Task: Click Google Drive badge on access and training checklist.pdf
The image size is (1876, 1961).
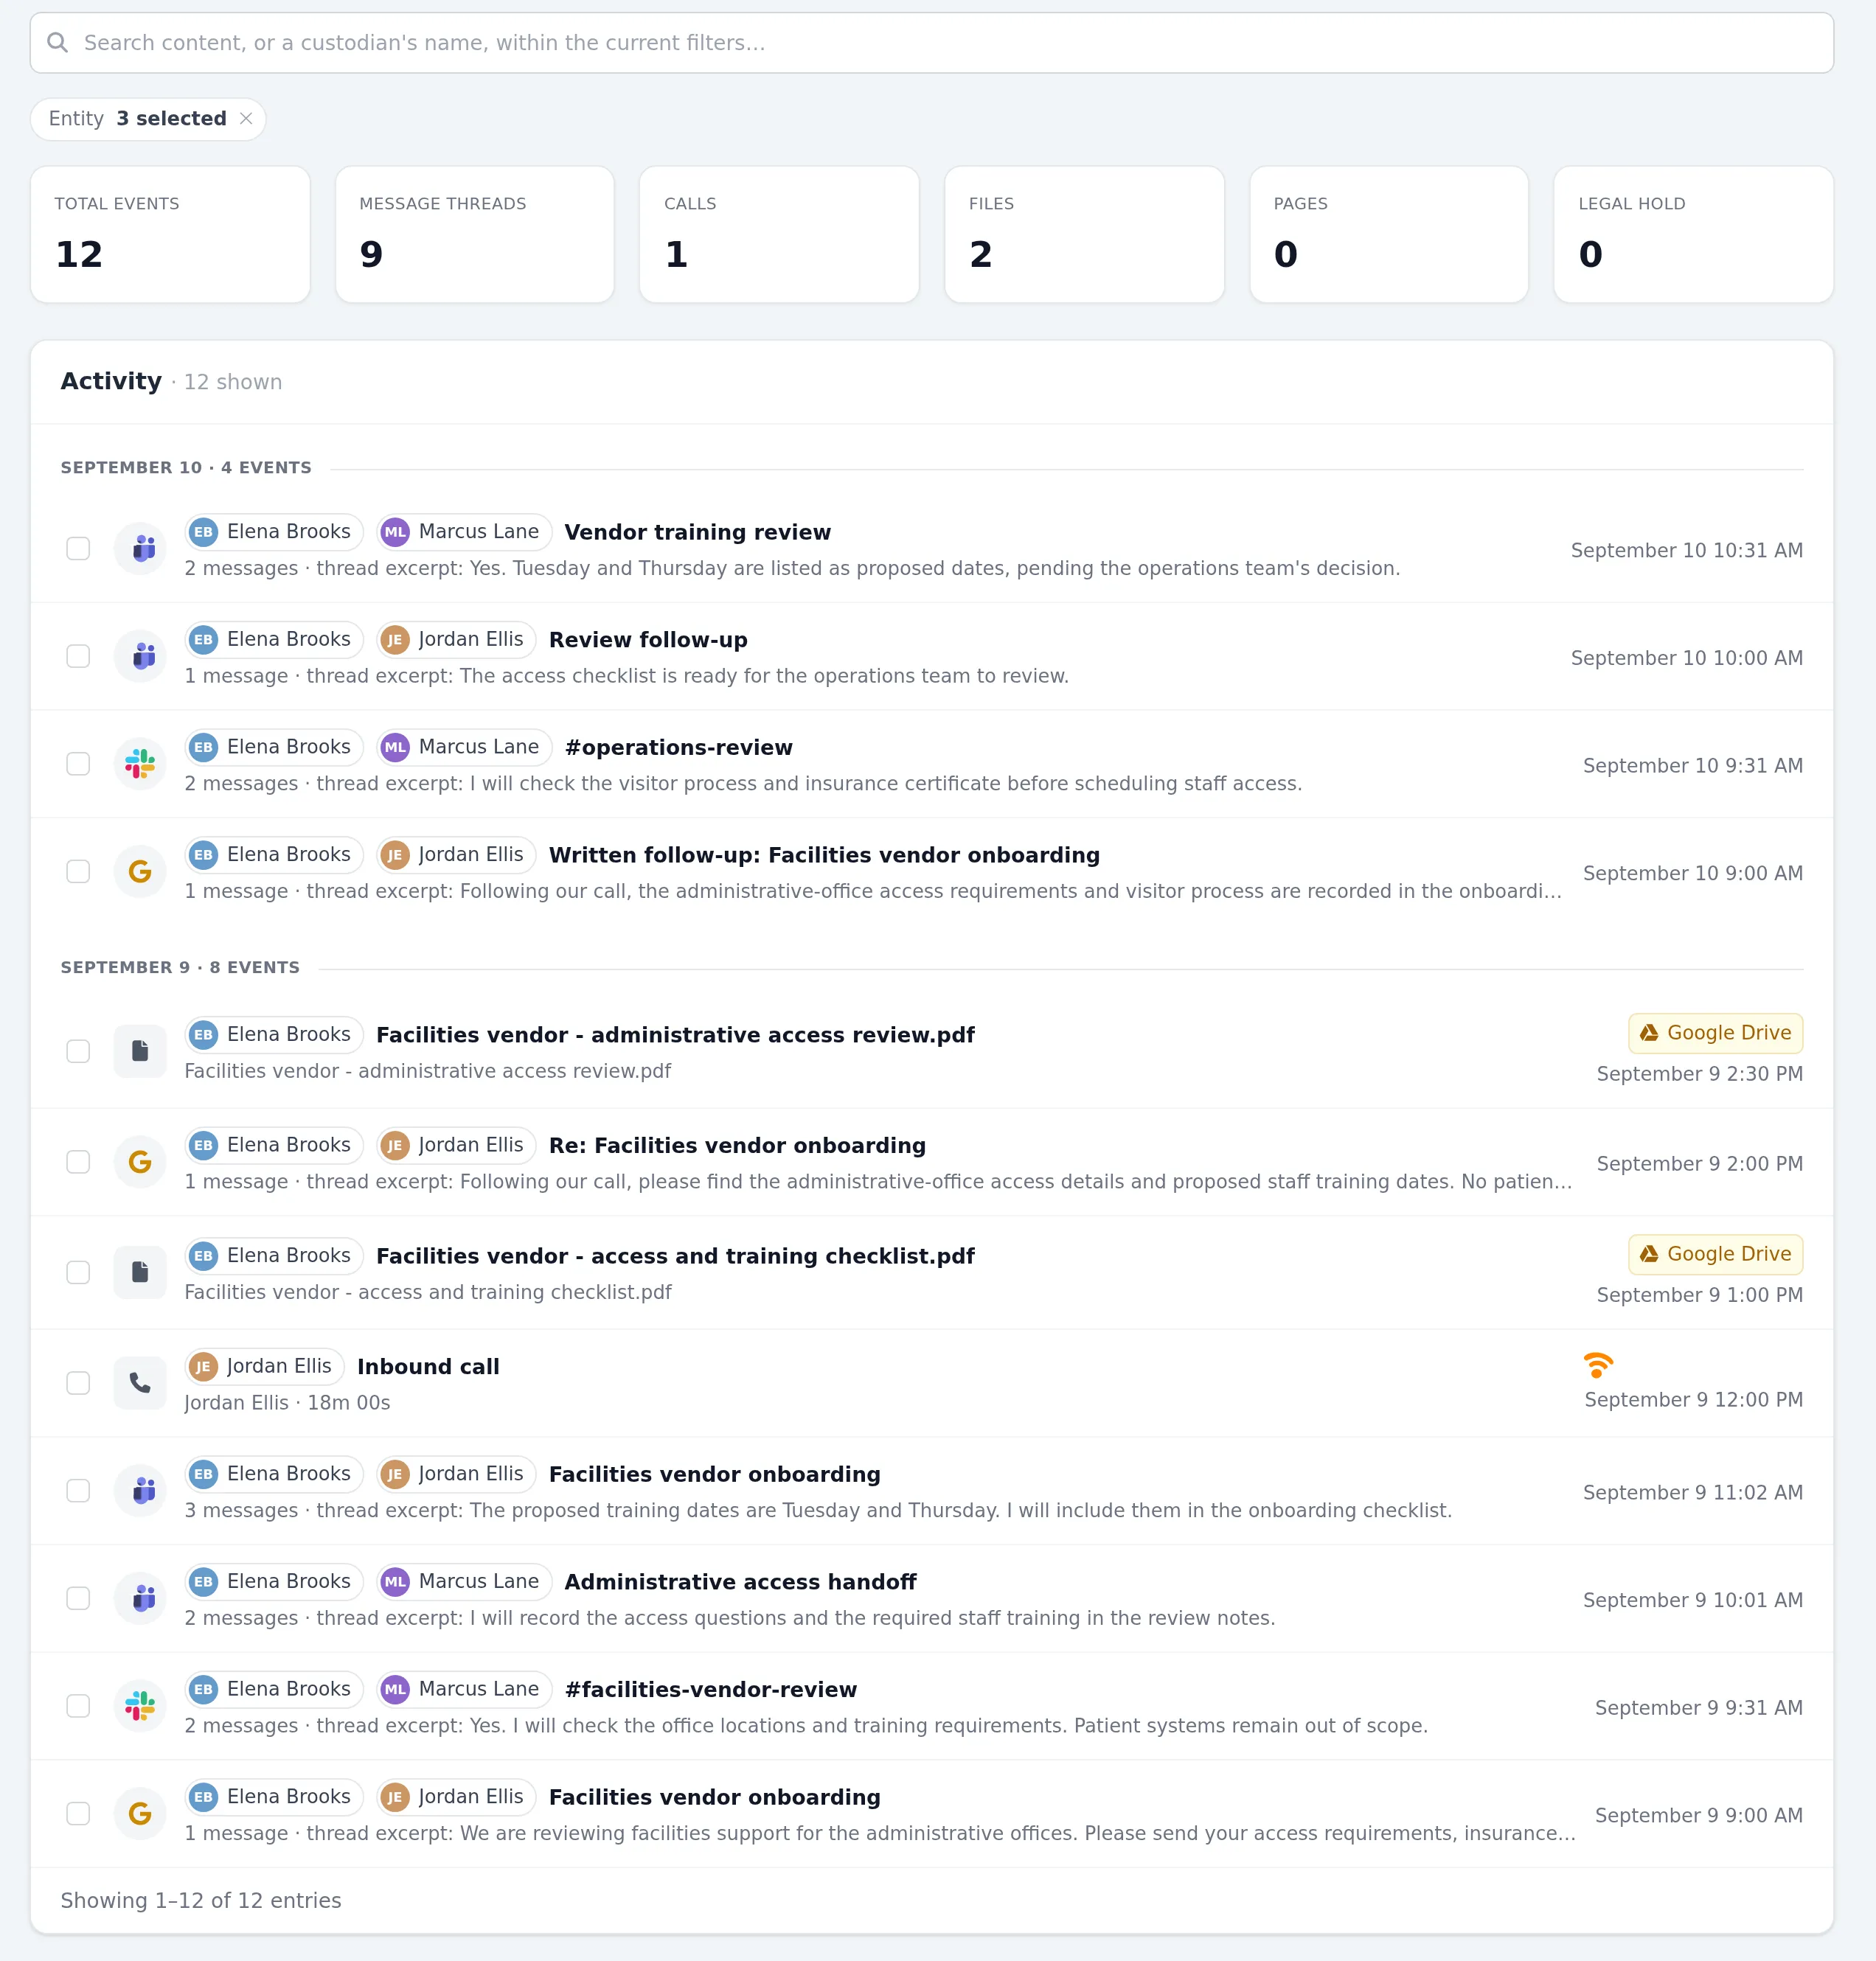Action: coord(1715,1254)
